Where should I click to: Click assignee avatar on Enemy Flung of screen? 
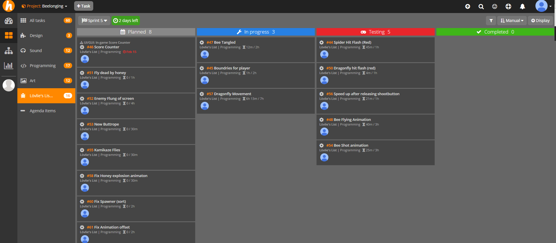pyautogui.click(x=85, y=111)
